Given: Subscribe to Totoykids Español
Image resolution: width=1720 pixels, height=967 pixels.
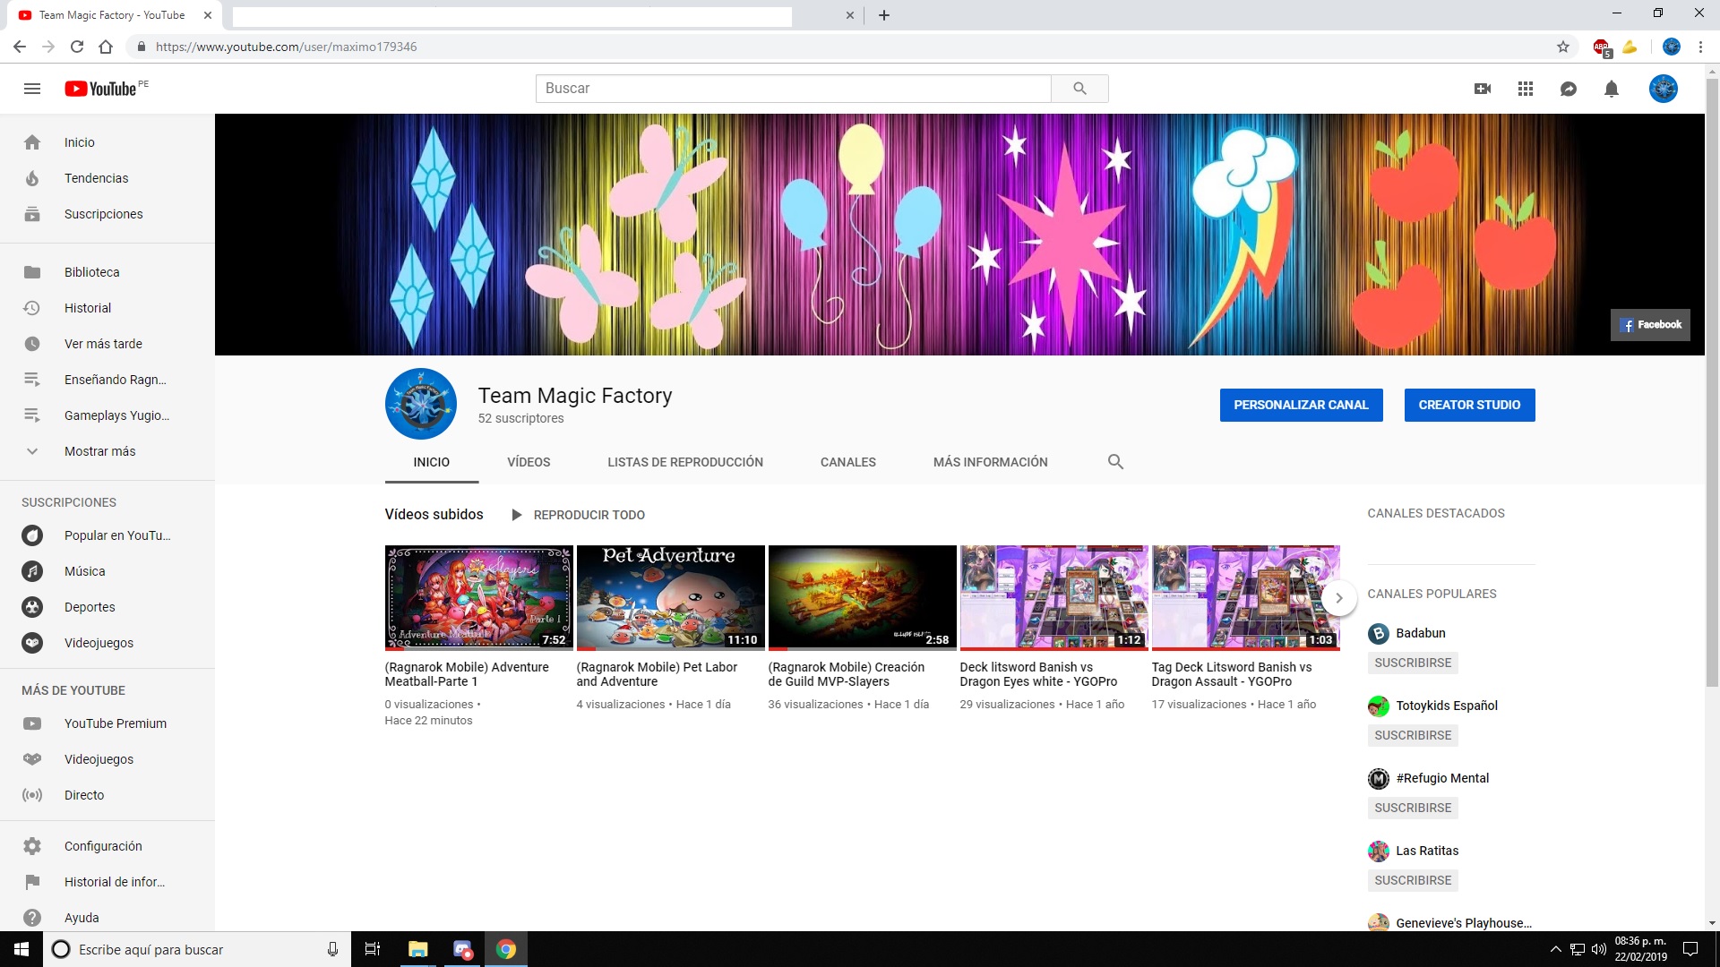Looking at the screenshot, I should [x=1413, y=735].
